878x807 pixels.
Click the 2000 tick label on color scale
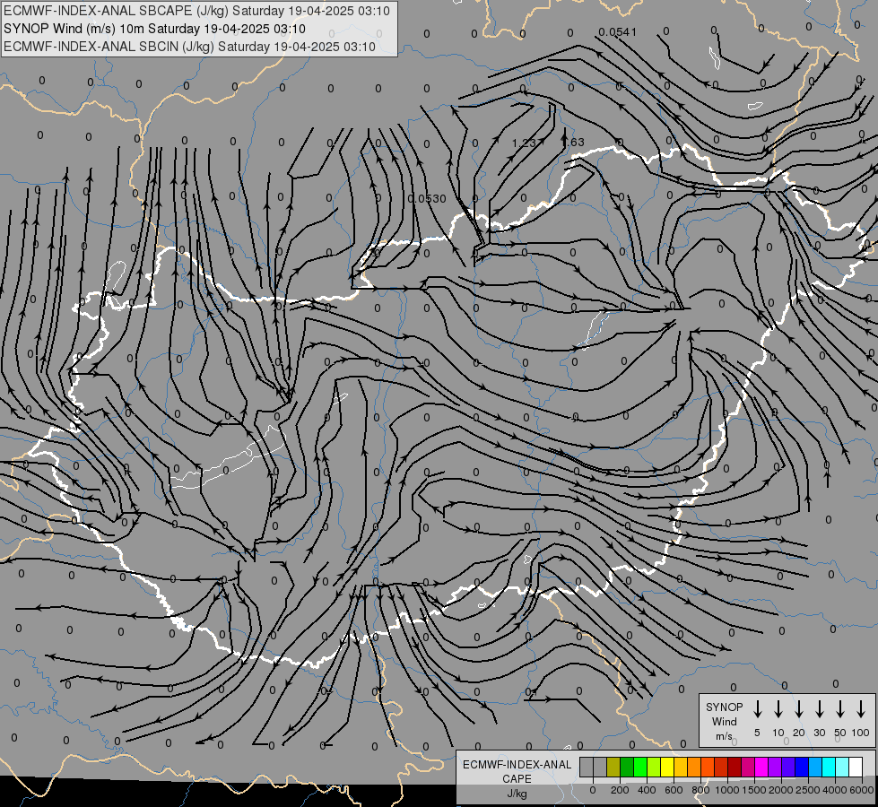pyautogui.click(x=781, y=790)
